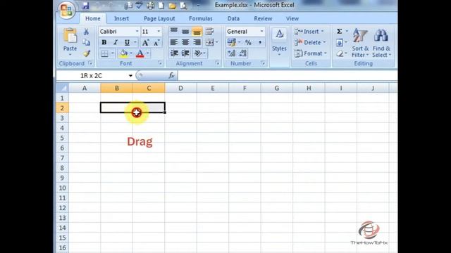Open the Merge & Center dropdown arrow

point(217,42)
